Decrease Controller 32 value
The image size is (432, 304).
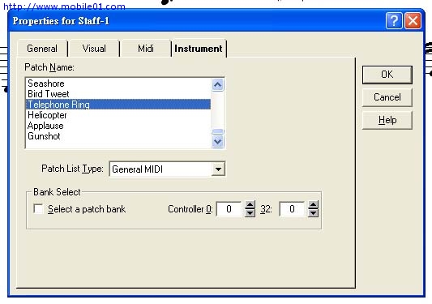[x=313, y=212]
